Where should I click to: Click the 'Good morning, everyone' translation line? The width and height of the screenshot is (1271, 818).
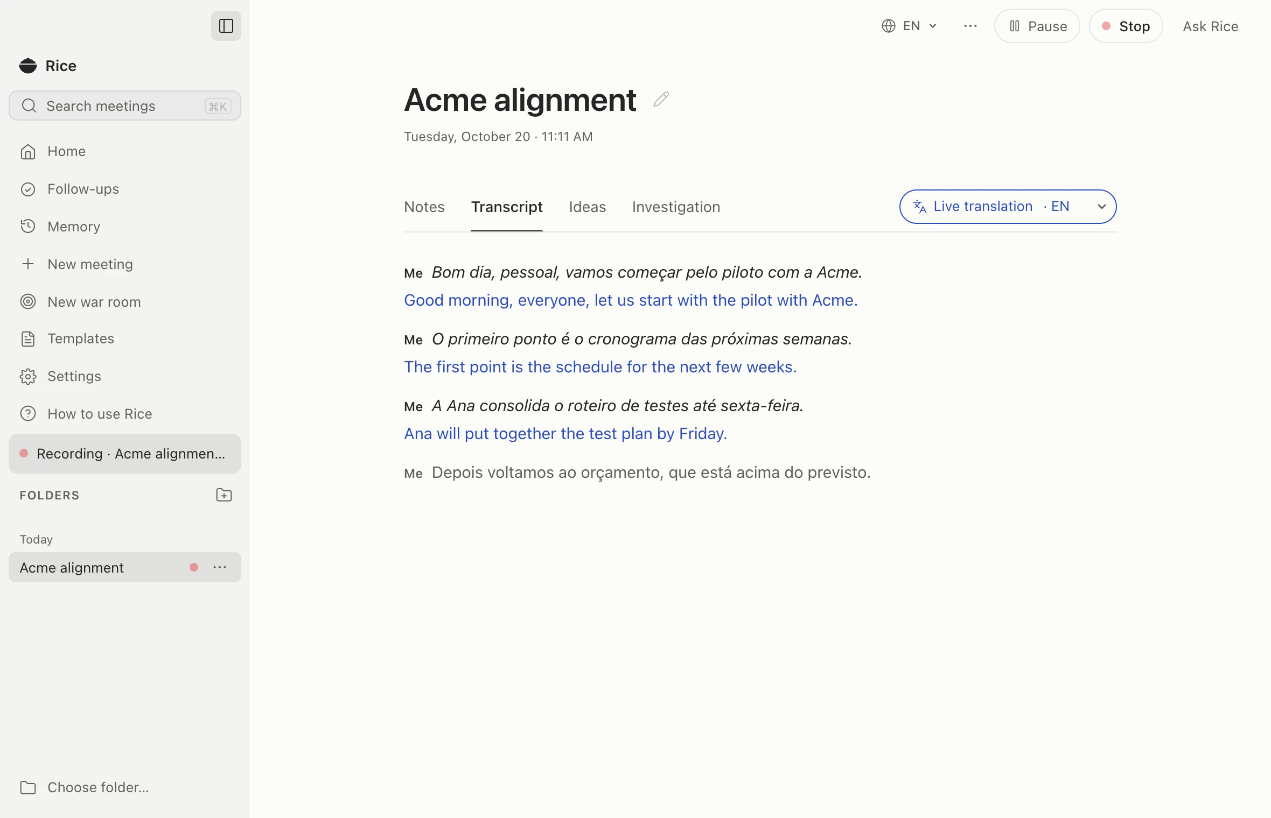pyautogui.click(x=631, y=300)
